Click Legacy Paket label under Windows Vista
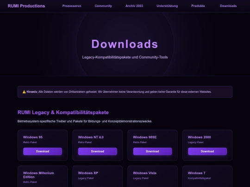The height and width of the screenshot is (187, 250). point(141,178)
